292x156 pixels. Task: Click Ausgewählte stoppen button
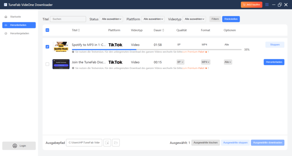[235, 143]
